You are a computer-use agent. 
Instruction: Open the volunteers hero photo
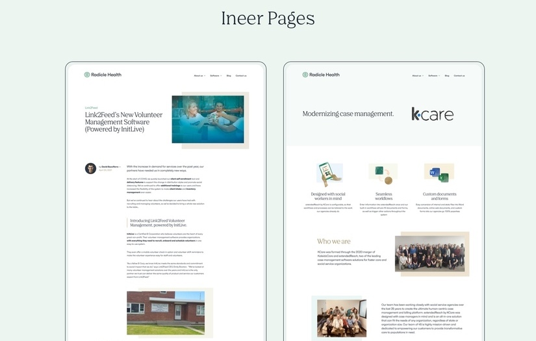[208, 120]
